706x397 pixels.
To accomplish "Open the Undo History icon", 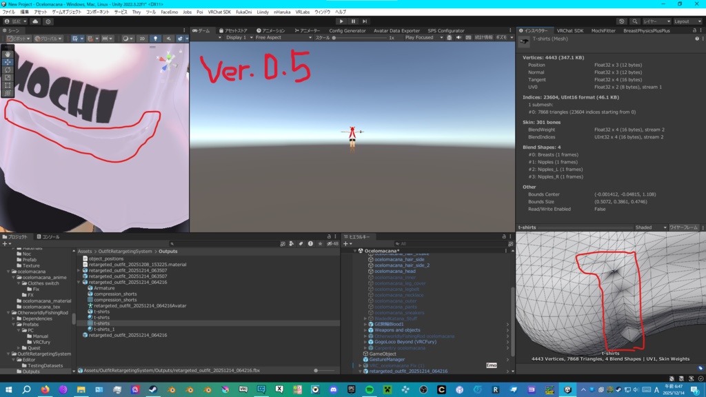I will coord(622,21).
